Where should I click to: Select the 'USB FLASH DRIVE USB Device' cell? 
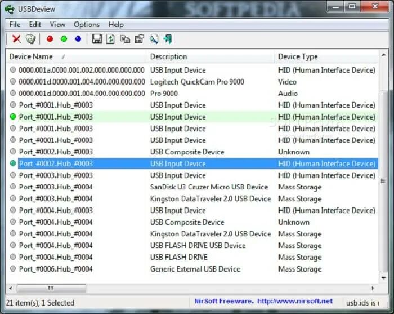point(198,245)
